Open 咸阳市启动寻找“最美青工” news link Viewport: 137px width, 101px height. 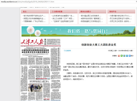click(91, 19)
